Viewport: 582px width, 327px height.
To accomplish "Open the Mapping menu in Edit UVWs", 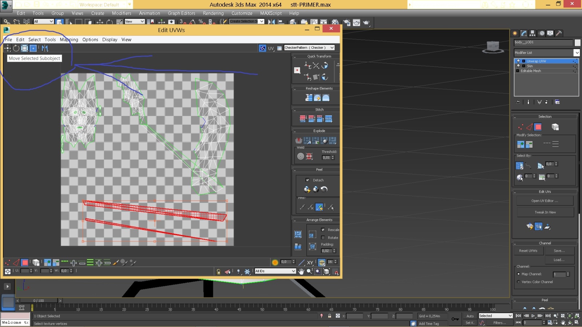I will pos(69,40).
